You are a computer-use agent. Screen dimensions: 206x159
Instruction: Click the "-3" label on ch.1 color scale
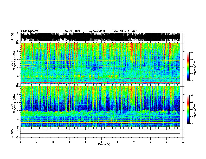tap(192, 52)
